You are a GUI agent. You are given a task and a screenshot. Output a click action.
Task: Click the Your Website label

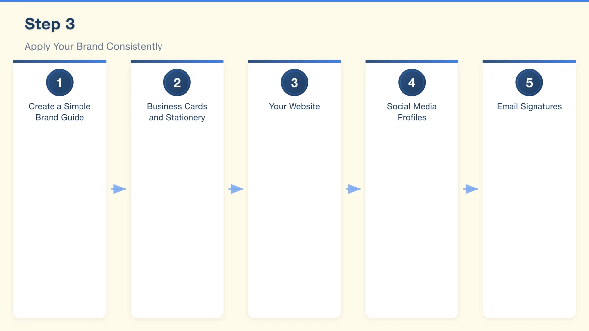pos(294,106)
